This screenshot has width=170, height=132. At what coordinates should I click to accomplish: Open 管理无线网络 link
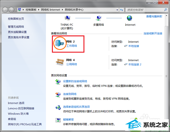[16, 27]
